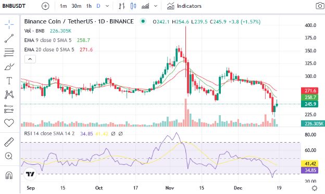
Task: Click the 400.0 price axis label
Action: point(310,25)
